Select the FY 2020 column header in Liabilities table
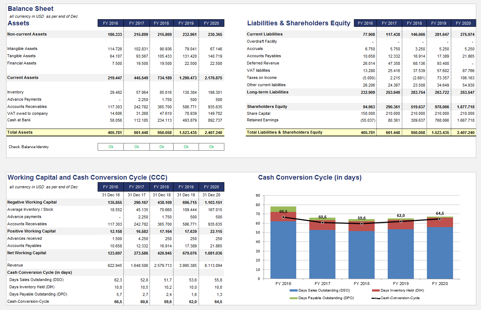481x310 pixels. (x=464, y=23)
